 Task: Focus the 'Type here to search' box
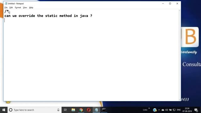point(35,110)
